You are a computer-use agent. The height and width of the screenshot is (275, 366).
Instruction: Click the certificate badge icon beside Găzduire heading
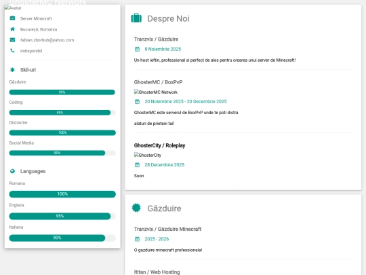[x=136, y=208]
